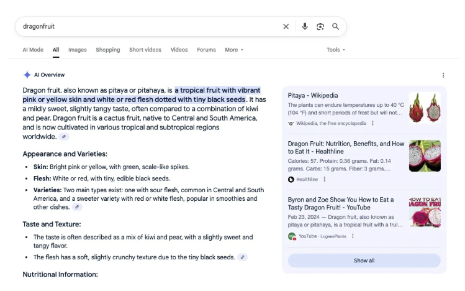465x291 pixels.
Task: Select the All results tab
Action: (56, 50)
